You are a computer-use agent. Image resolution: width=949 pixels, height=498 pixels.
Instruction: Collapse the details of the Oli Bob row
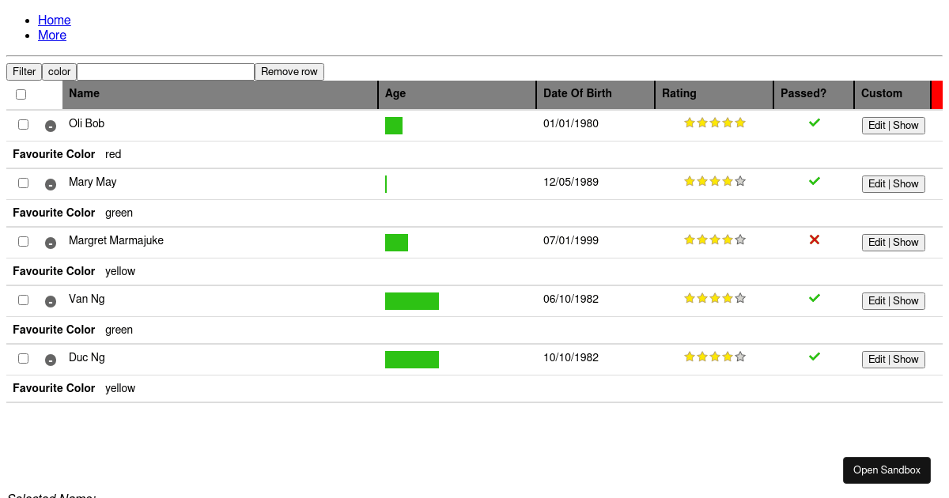51,126
